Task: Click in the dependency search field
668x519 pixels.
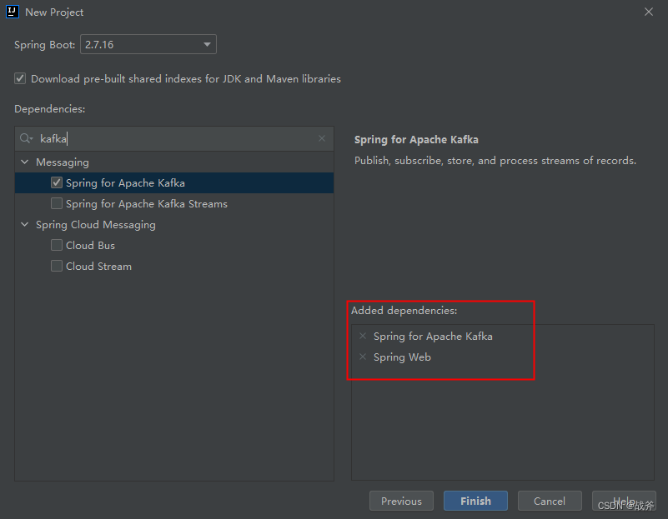Action: coord(174,138)
